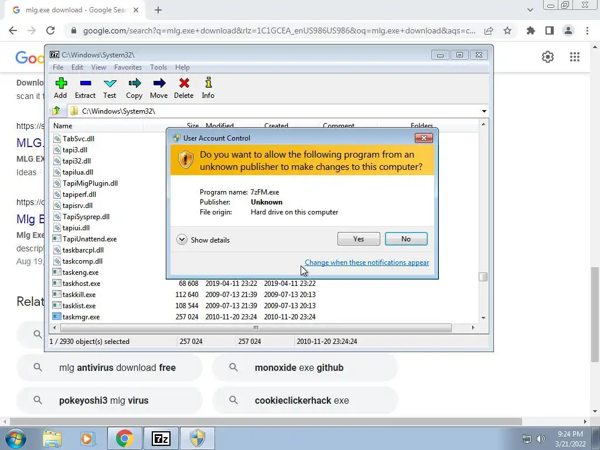Open a new Chrome tab
Image resolution: width=600 pixels, height=450 pixels.
point(158,10)
